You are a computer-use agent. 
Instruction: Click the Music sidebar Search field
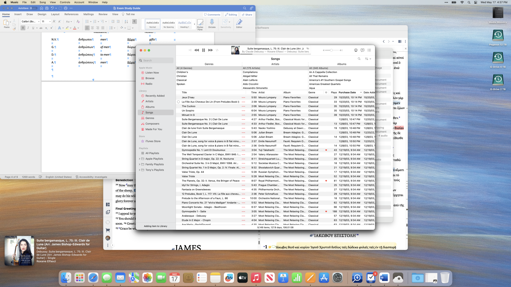(156, 60)
